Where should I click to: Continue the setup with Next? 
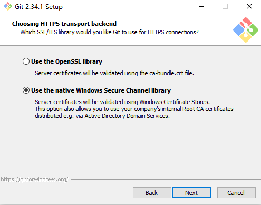[191, 193]
